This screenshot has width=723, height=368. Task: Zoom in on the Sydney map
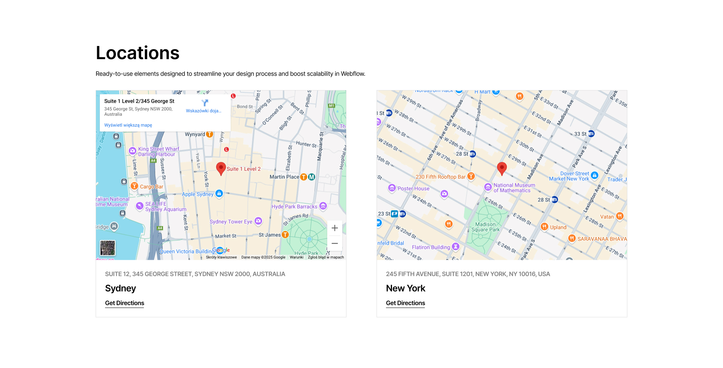click(335, 228)
